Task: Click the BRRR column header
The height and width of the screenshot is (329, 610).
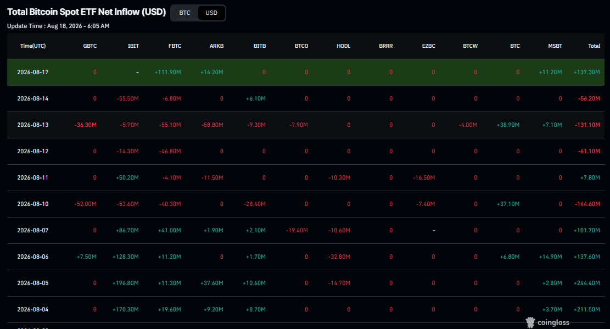Action: click(386, 46)
